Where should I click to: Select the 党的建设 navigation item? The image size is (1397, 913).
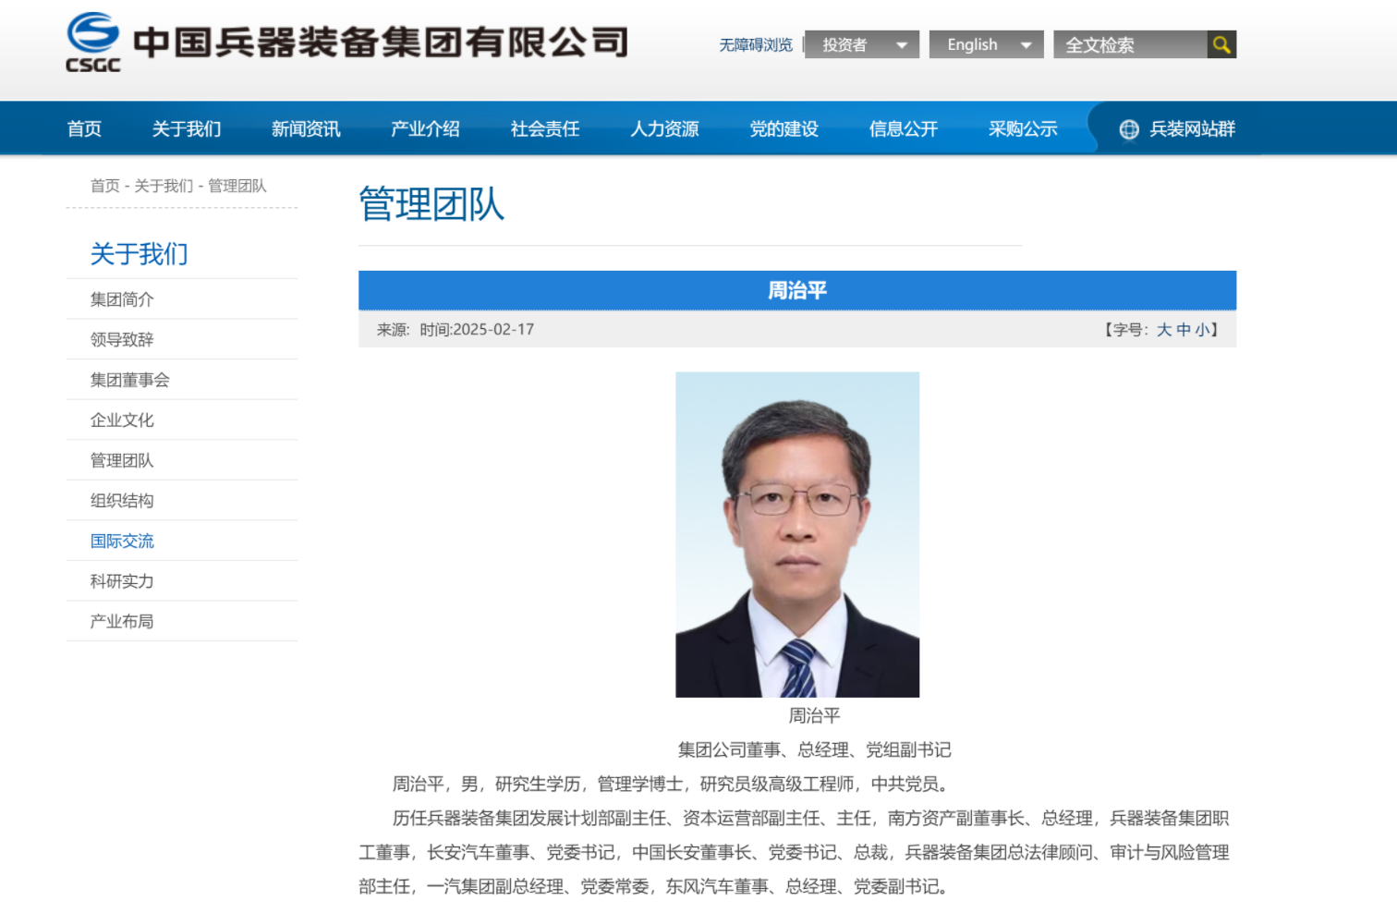[784, 128]
